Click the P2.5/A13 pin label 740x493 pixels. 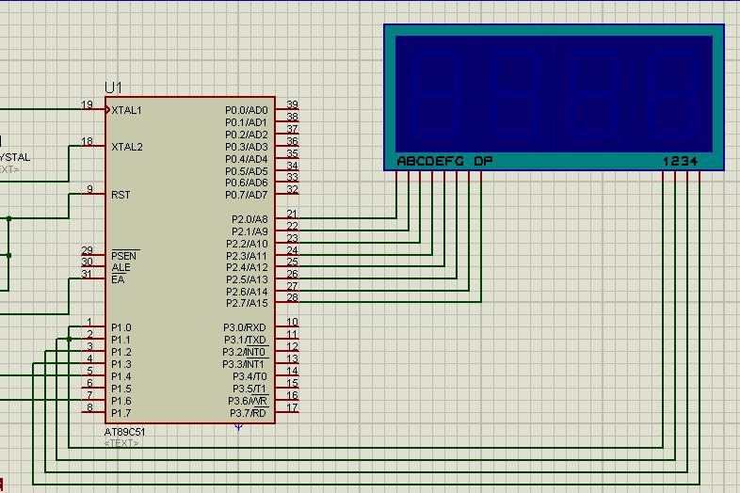247,279
